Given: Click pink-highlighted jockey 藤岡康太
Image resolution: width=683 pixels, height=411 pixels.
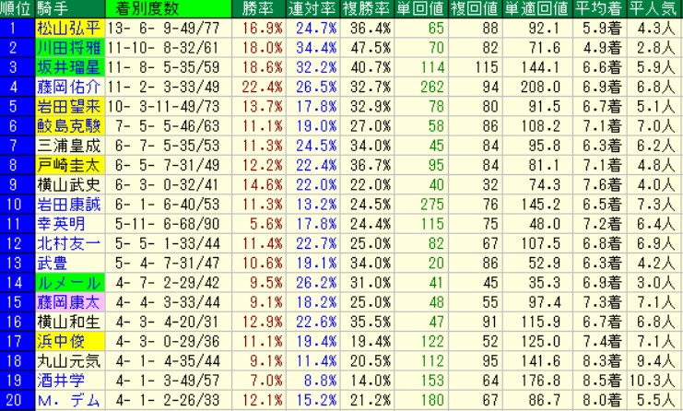Looking at the screenshot, I should pyautogui.click(x=66, y=301).
